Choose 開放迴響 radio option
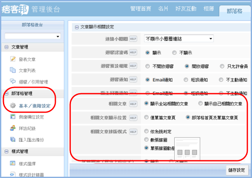This screenshot has height=178, width=252. (187, 66)
